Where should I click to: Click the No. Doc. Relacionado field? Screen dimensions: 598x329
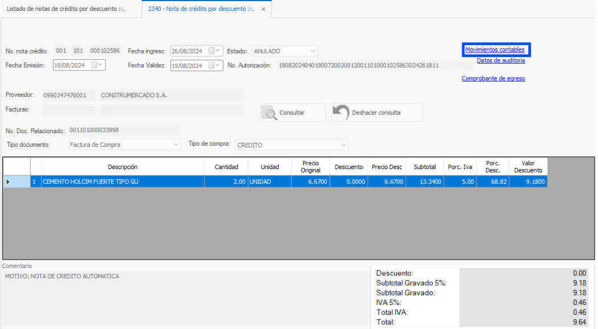tap(124, 130)
